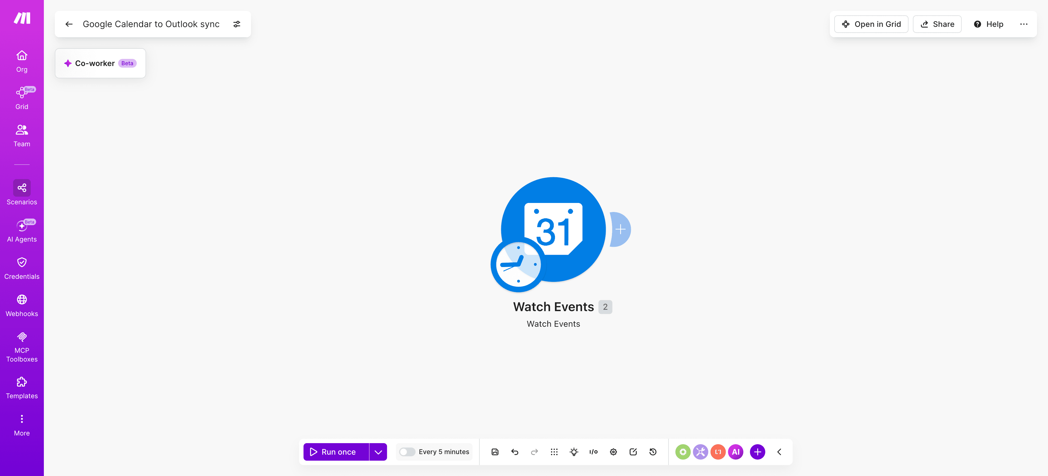Open the orange Text parser icon

(x=718, y=452)
